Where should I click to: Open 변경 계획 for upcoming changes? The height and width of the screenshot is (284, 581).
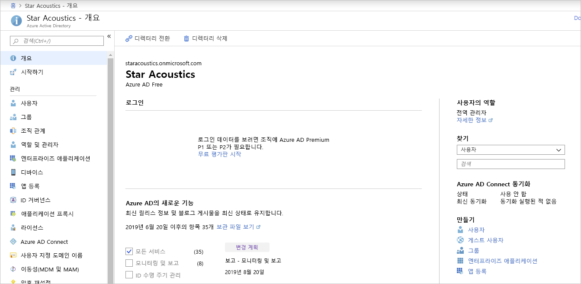click(247, 247)
